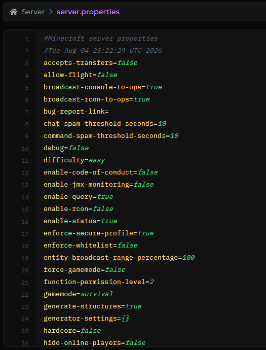
Task: Place cursor after bug-report-link=
Action: tap(109, 112)
